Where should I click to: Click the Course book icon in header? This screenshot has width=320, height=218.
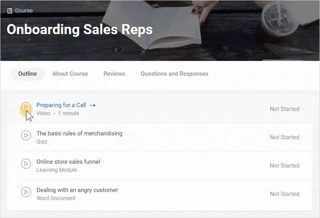pyautogui.click(x=10, y=11)
